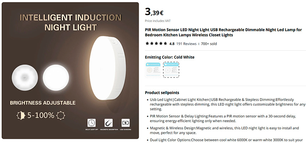Open the 191 Reviews link

[x=186, y=44]
